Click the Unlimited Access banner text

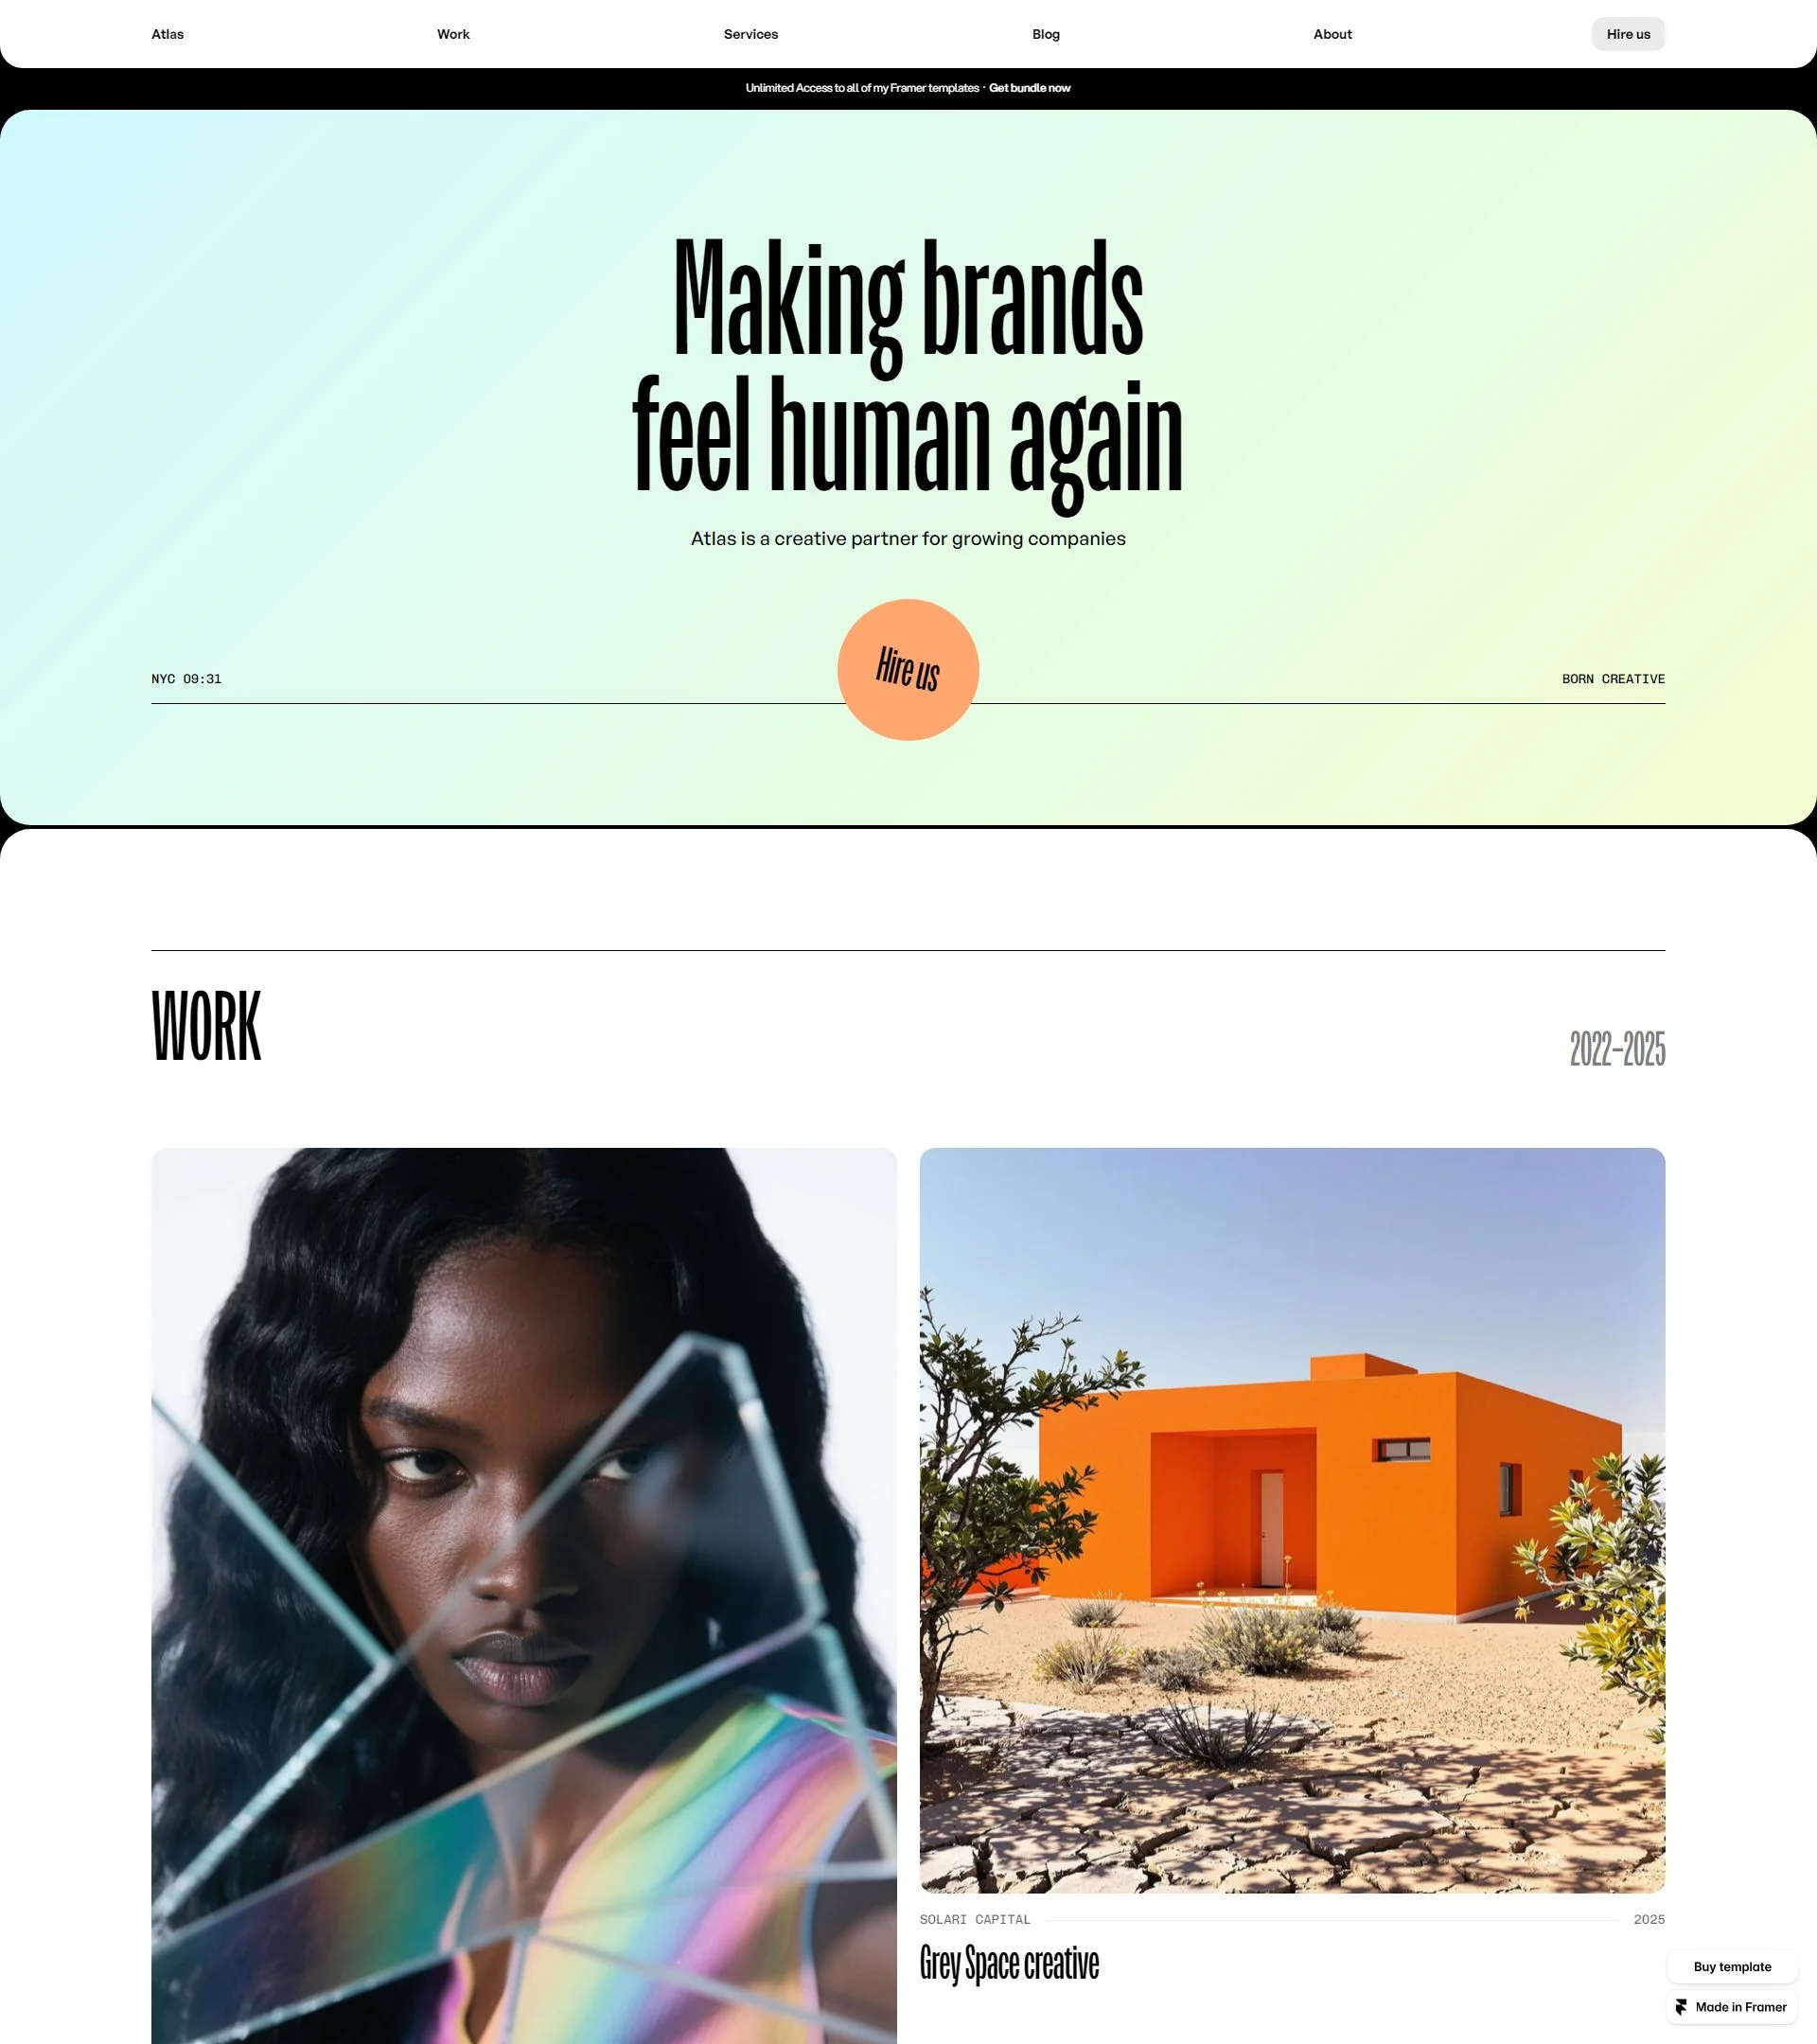(x=862, y=88)
